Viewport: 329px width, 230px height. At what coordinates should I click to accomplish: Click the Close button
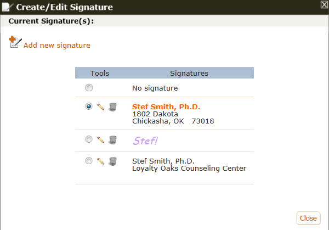308,218
